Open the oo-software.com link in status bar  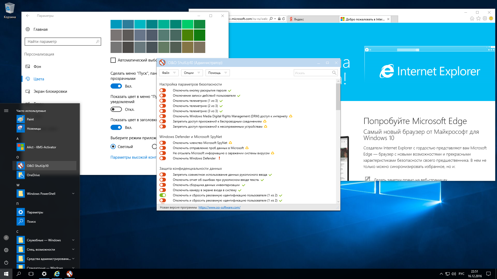pos(220,207)
